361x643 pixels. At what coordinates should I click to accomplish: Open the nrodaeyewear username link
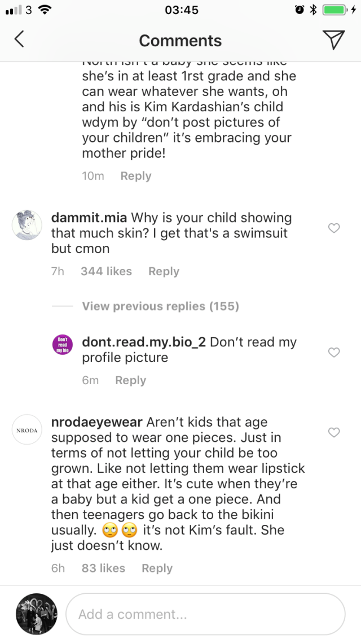[96, 422]
